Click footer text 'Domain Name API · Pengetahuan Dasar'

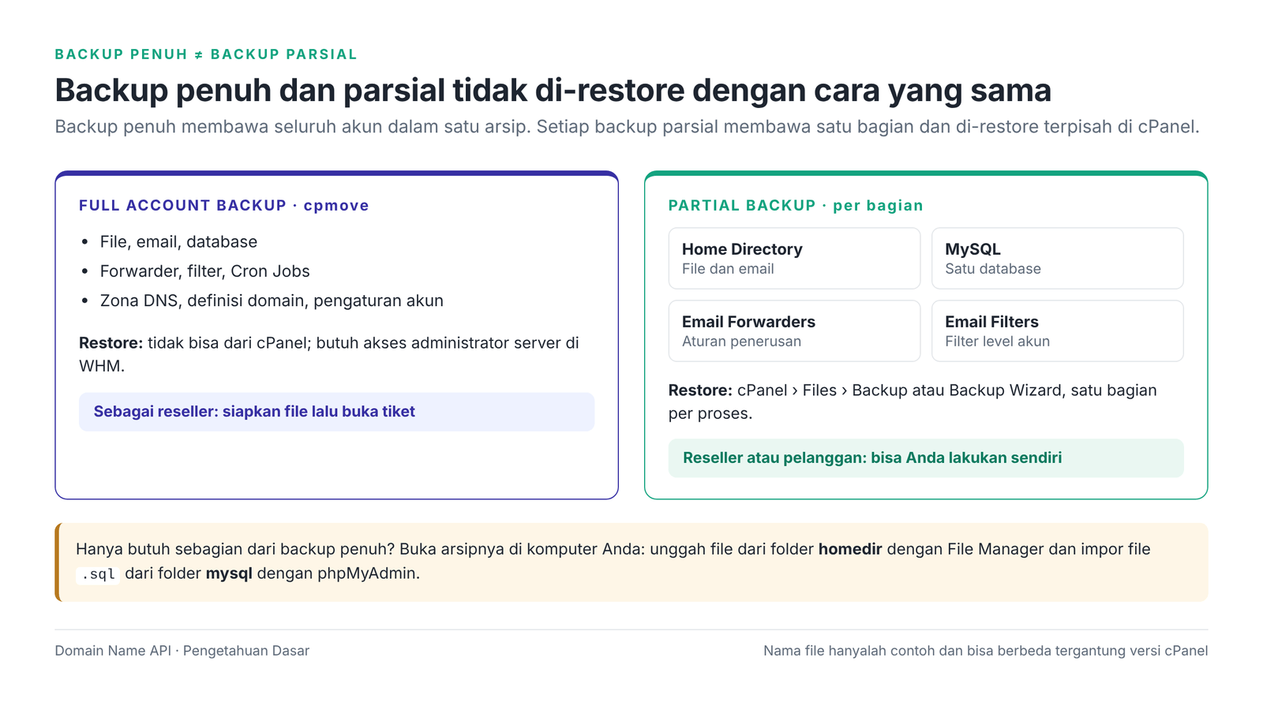pyautogui.click(x=182, y=651)
